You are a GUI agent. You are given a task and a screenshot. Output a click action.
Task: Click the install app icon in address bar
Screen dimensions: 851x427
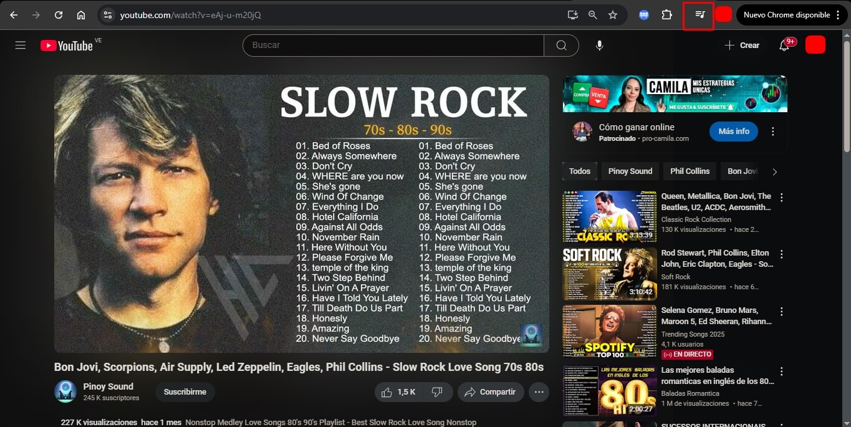572,15
